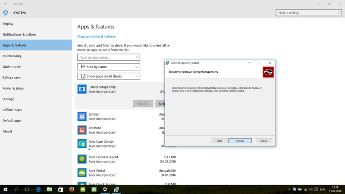Launch Microsoft Edge from the taskbar
345x194 pixels.
pyautogui.click(x=38, y=189)
